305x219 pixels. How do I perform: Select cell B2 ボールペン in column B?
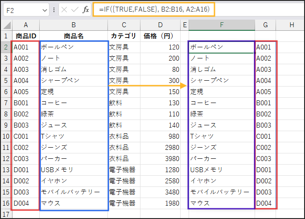click(x=74, y=47)
